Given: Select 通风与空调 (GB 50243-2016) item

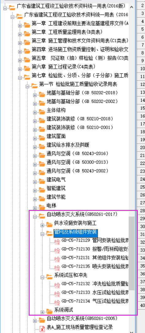Looking at the screenshot, I should [x=77, y=153].
